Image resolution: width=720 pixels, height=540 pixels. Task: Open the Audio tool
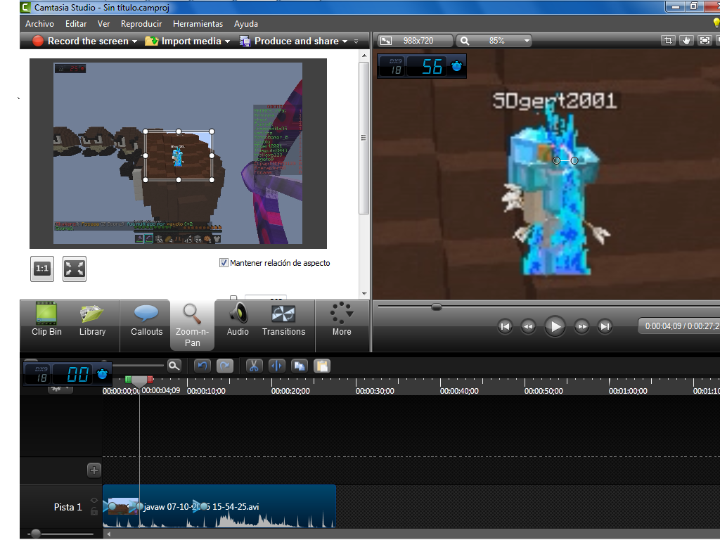[238, 320]
